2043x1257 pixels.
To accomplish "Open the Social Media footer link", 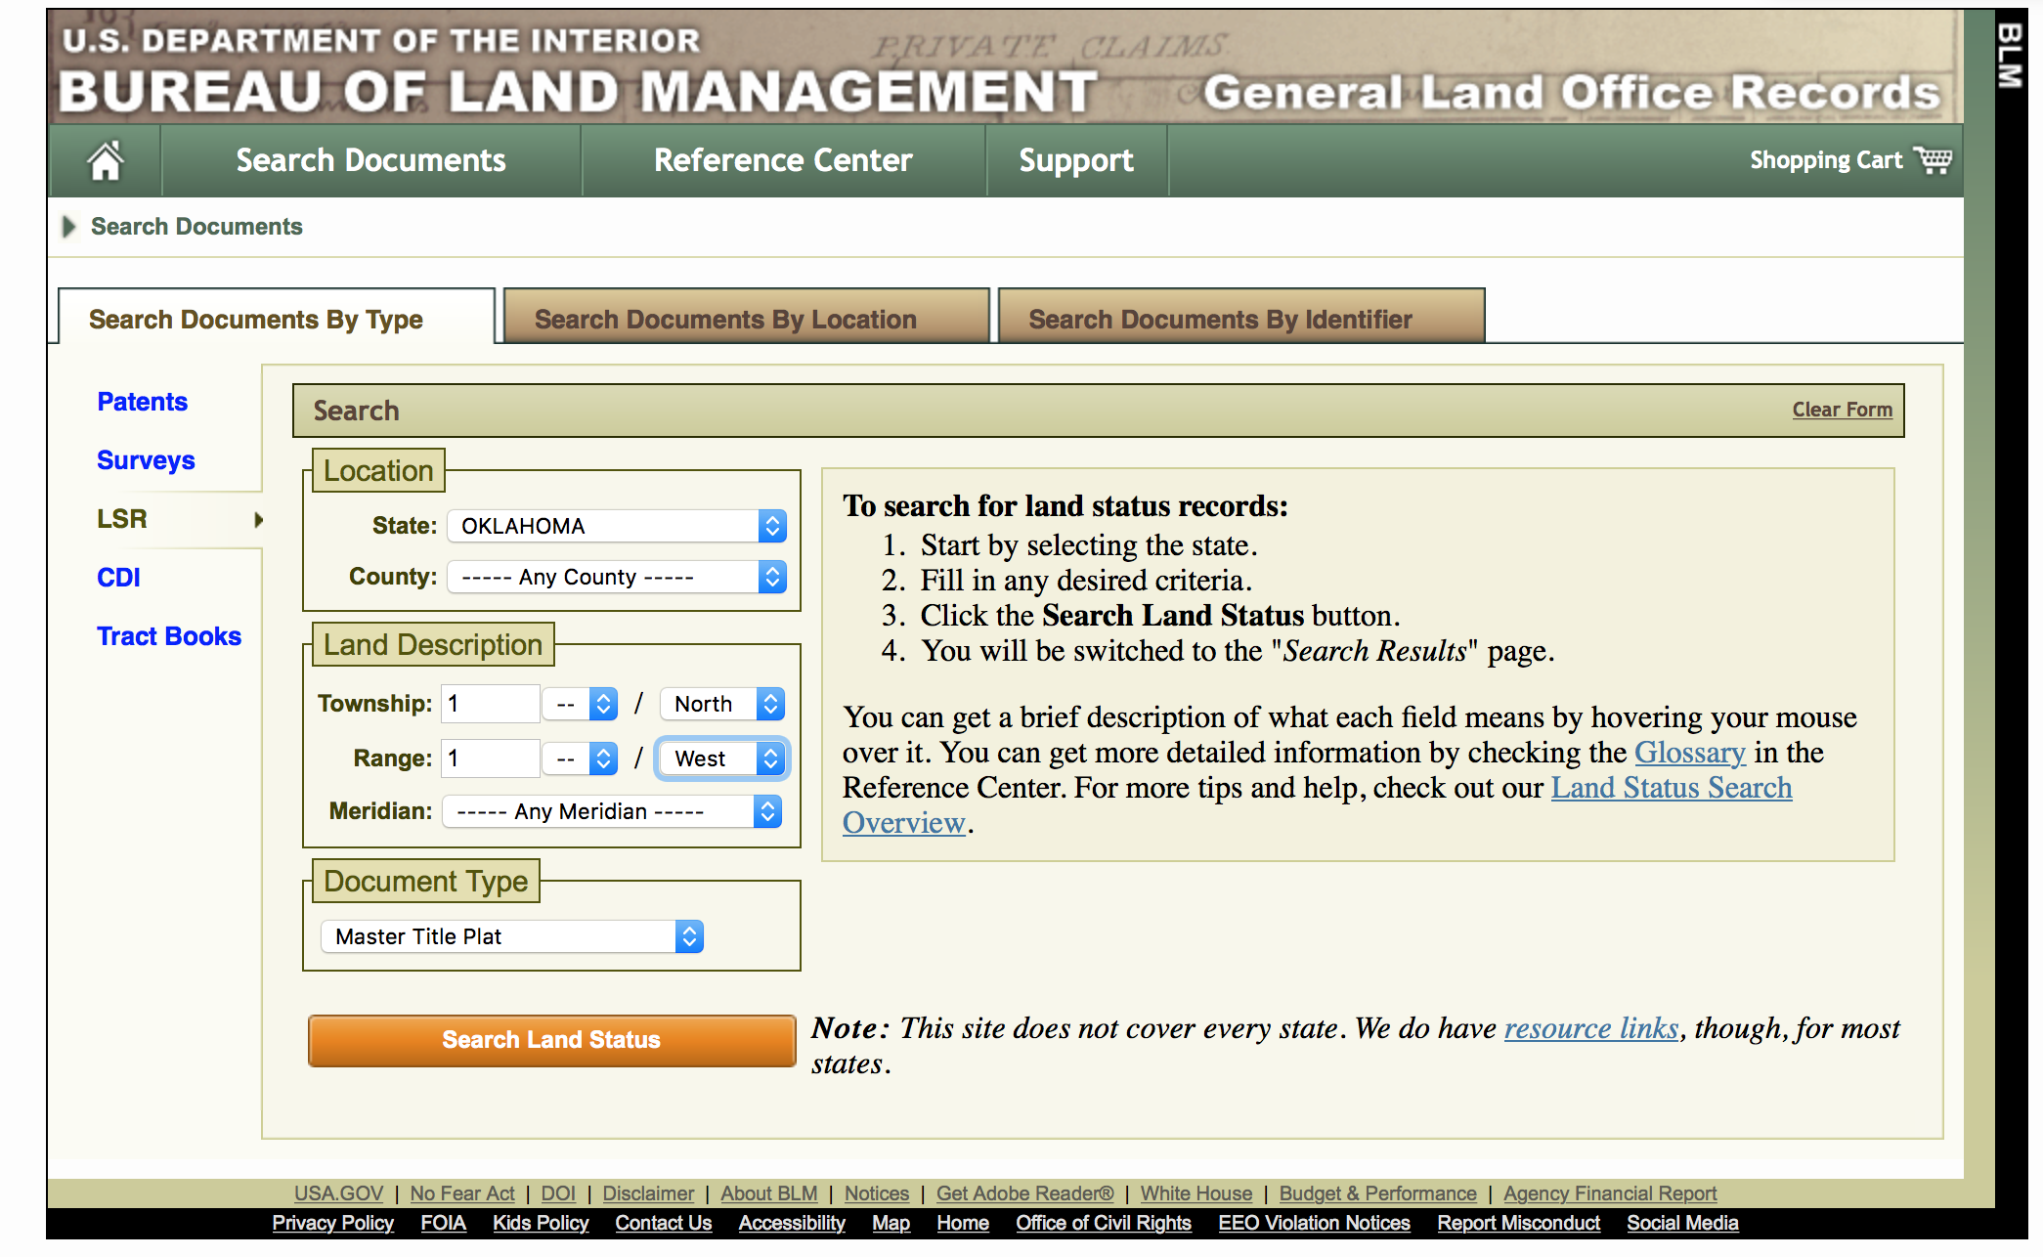I will (x=1682, y=1223).
